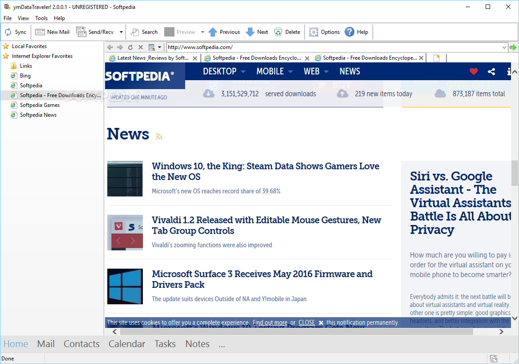Navigate back in the browser pane

point(110,47)
